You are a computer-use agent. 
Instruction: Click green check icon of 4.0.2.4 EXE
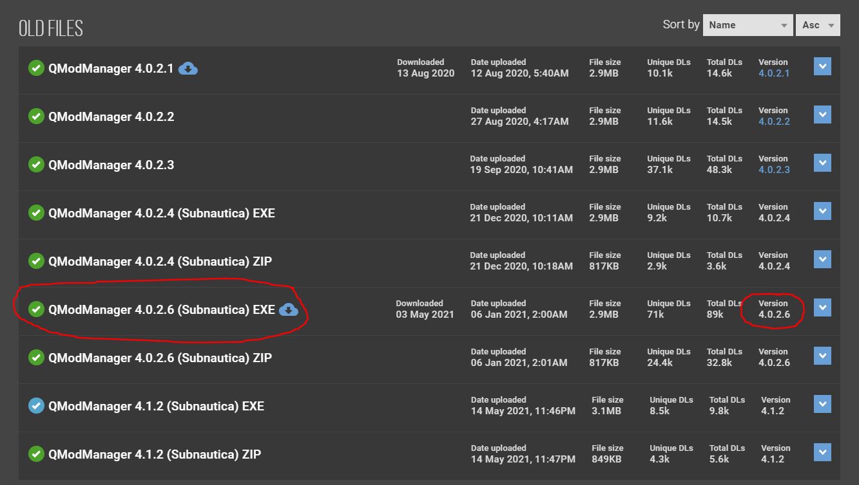point(36,213)
